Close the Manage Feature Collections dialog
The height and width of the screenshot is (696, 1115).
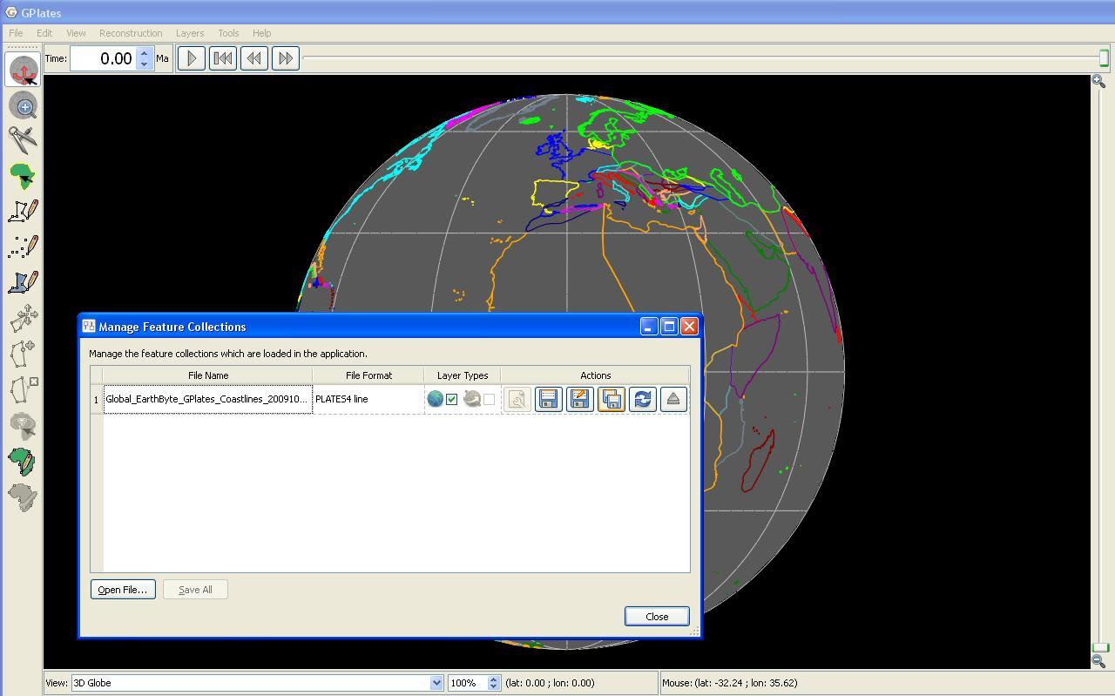coord(656,616)
